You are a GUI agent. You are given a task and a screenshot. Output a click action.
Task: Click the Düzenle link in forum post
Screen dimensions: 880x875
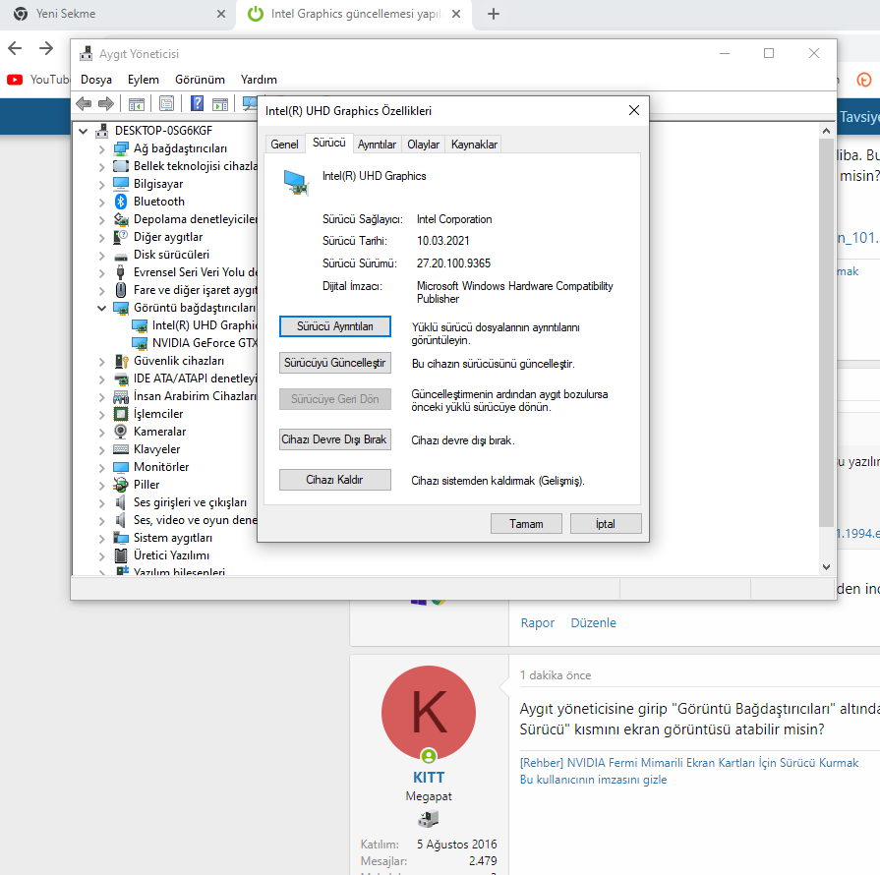click(593, 623)
